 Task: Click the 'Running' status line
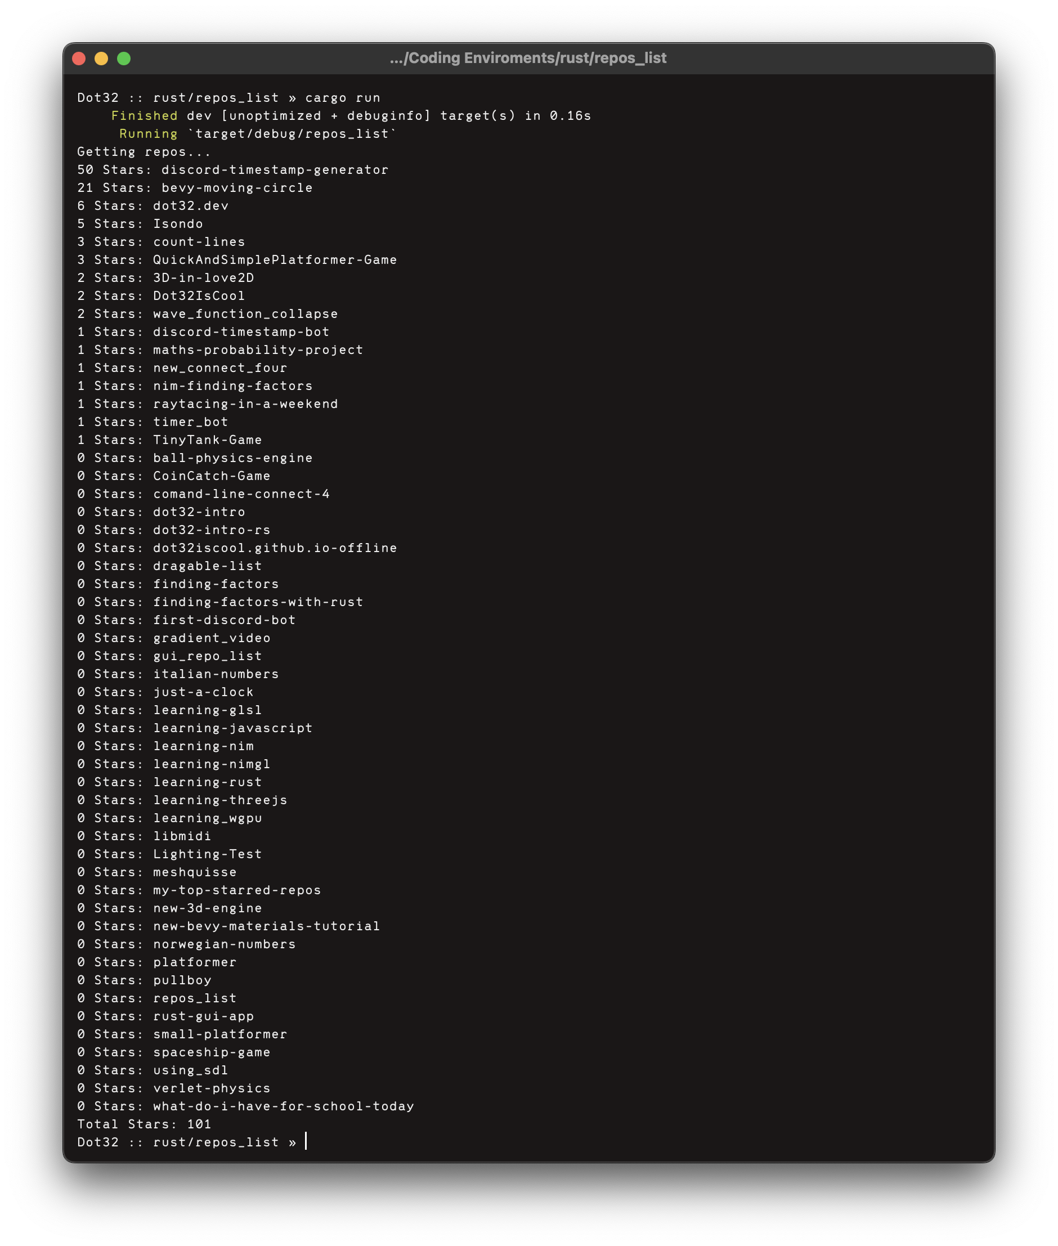click(x=148, y=133)
